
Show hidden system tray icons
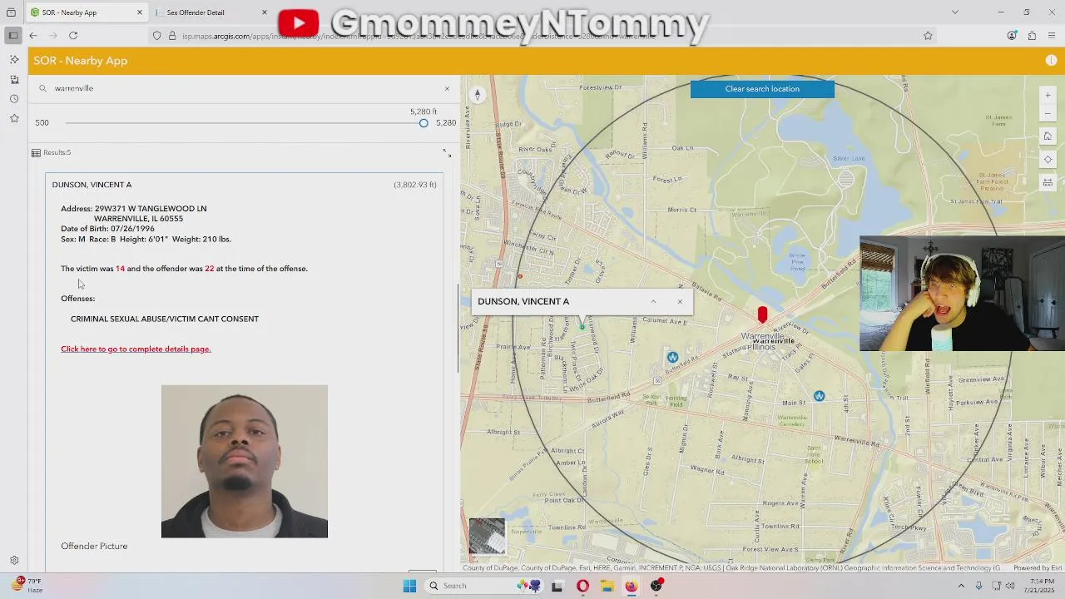pyautogui.click(x=961, y=586)
